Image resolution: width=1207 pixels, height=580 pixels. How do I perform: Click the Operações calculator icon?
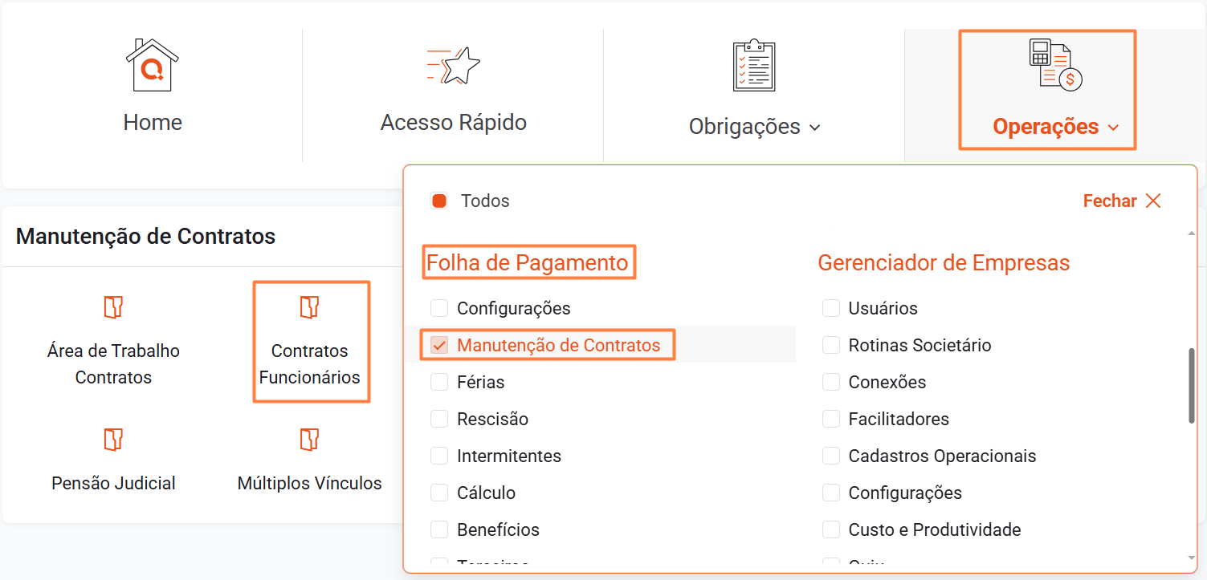tap(1055, 64)
